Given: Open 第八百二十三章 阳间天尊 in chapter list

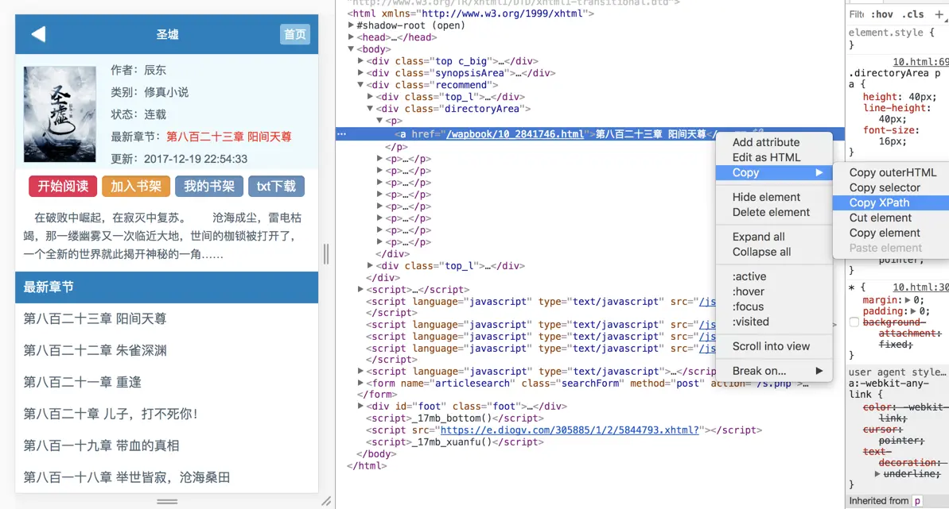Looking at the screenshot, I should [95, 318].
